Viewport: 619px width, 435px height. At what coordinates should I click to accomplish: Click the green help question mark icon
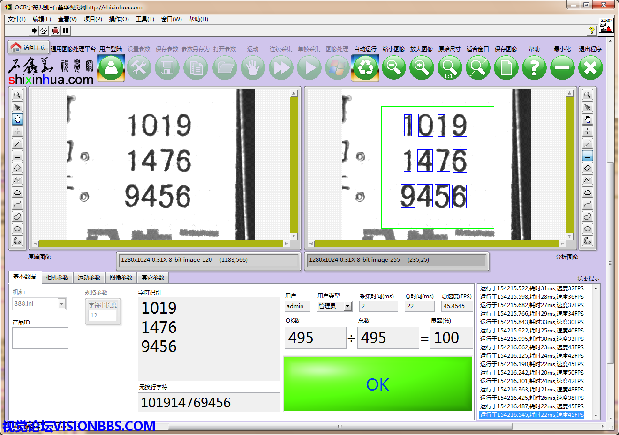534,68
